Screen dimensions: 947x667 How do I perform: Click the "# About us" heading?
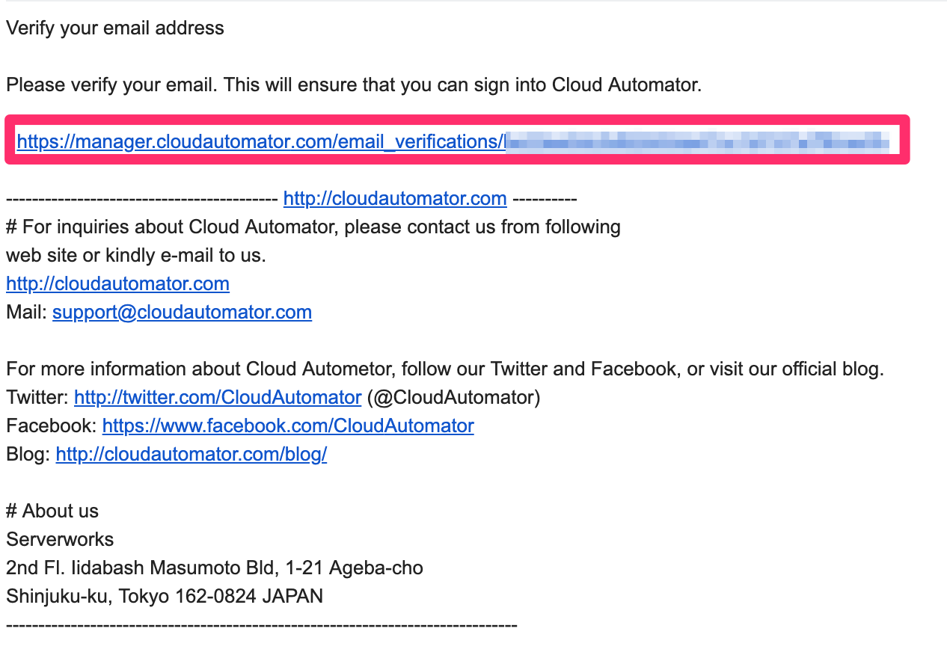[x=52, y=511]
